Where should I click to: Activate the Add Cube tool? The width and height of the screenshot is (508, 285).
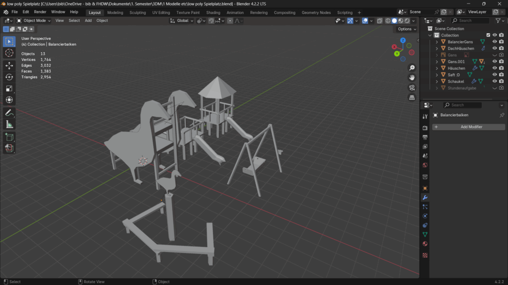point(9,137)
